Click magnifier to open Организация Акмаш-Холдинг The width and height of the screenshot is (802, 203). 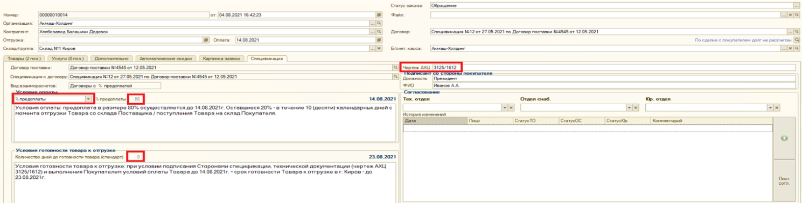[x=379, y=24]
